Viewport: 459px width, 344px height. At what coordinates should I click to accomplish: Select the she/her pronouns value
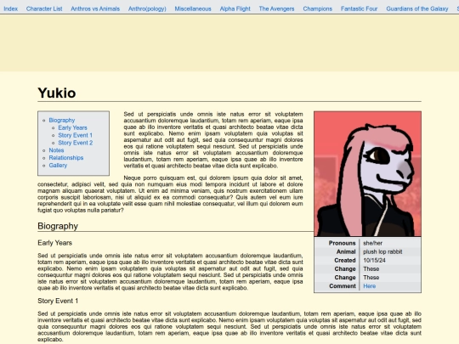372,243
